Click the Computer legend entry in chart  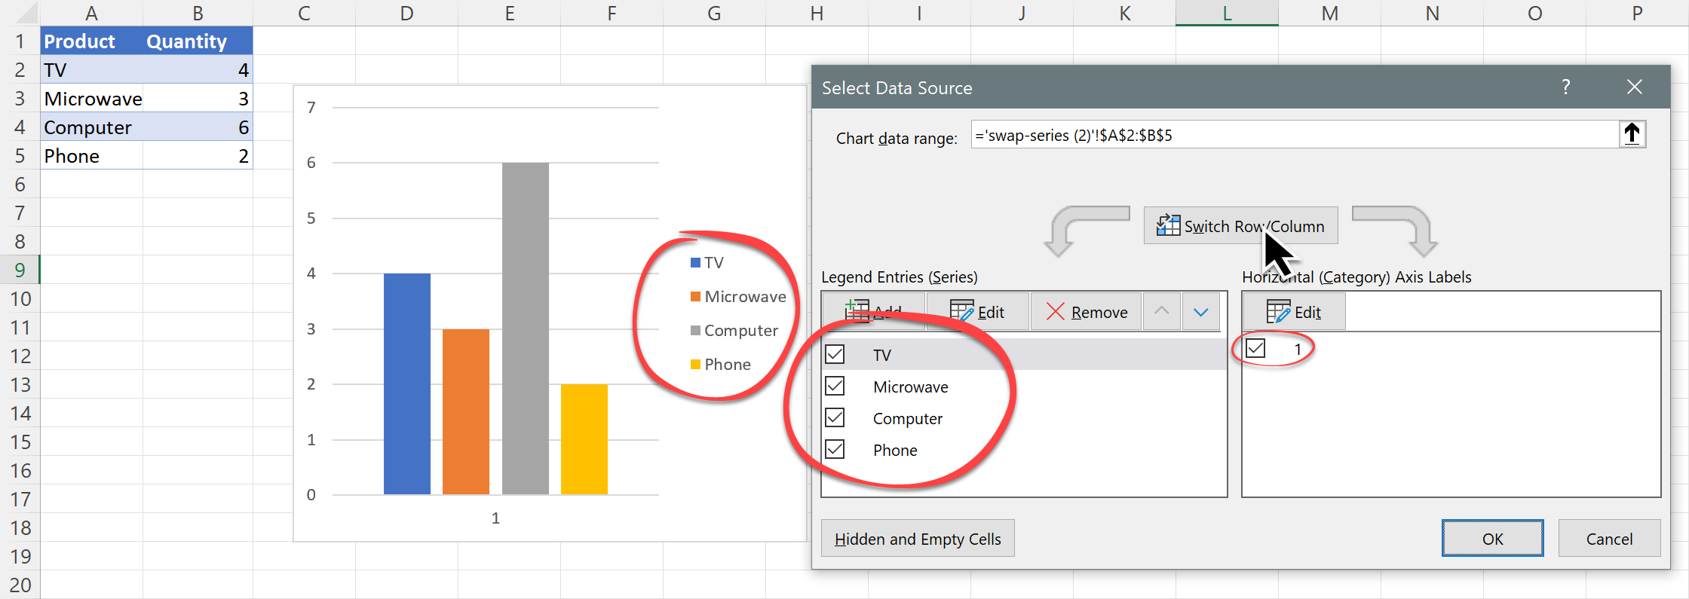tap(734, 330)
